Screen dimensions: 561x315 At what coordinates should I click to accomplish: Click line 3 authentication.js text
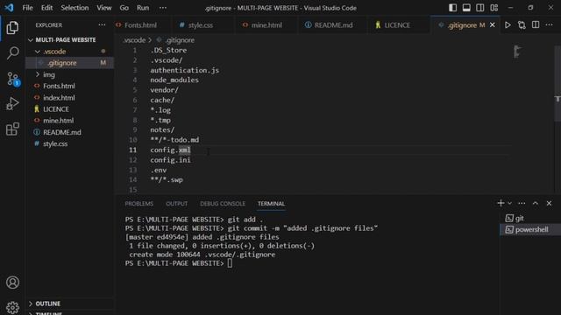(184, 70)
